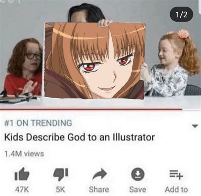
Task: Click the Add to label text
Action: 176,190
